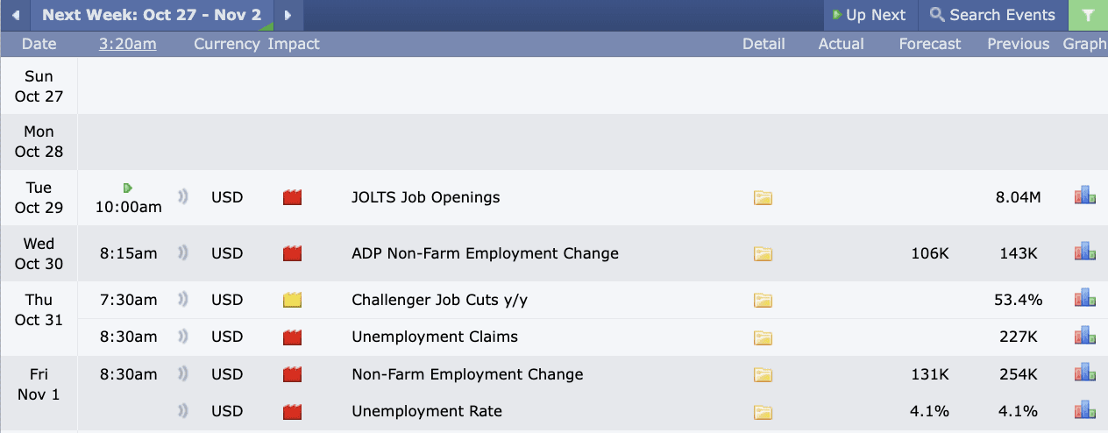
Task: Open detail folder for JOLTS Job Openings
Action: (763, 198)
